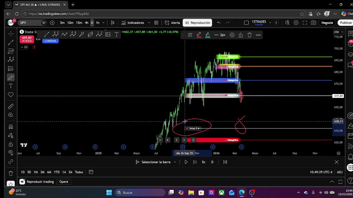The height and width of the screenshot is (198, 353).
Task: Open layout selector square icon
Action: 247,23
